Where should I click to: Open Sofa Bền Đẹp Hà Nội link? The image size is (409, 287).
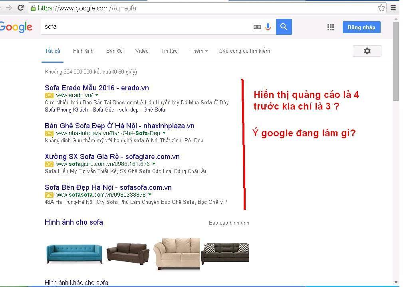108,187
